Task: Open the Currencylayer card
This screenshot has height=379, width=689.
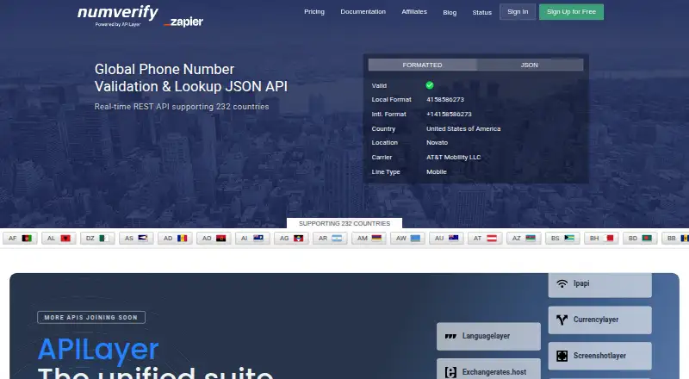Action: (599, 320)
